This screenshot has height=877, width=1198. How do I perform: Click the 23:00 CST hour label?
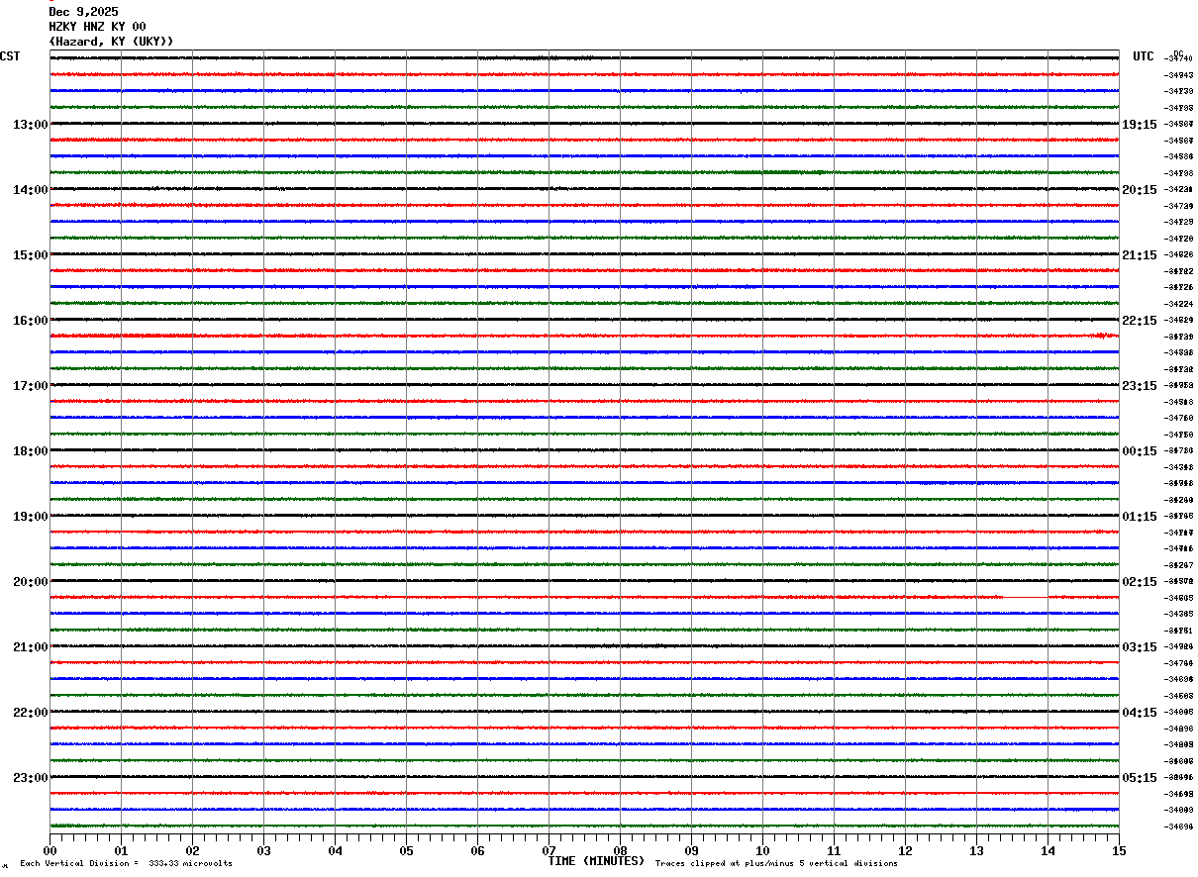(30, 778)
